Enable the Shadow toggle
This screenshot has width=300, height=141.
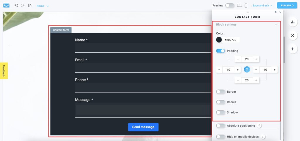(x=221, y=112)
